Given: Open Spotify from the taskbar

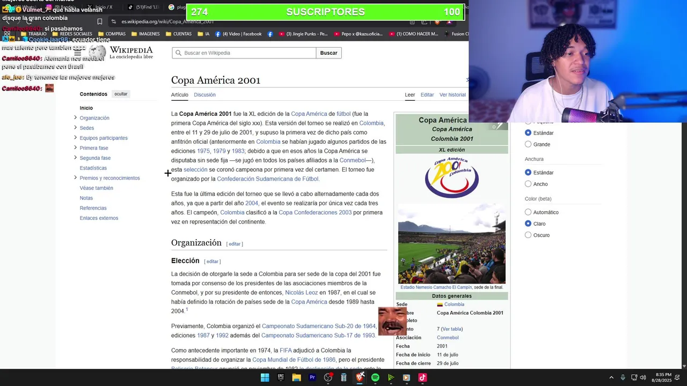Looking at the screenshot, I should coord(375,377).
